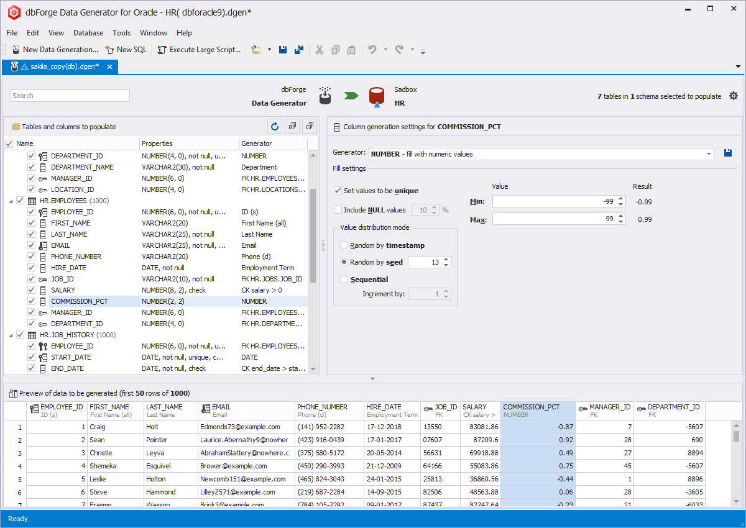
Task: Open the settings gear for data population
Action: 734,96
